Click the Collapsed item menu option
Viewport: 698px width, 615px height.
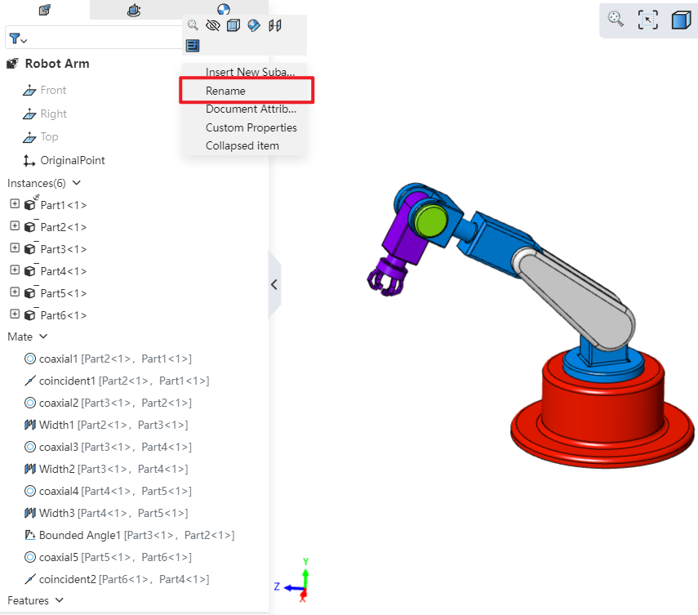pos(242,145)
